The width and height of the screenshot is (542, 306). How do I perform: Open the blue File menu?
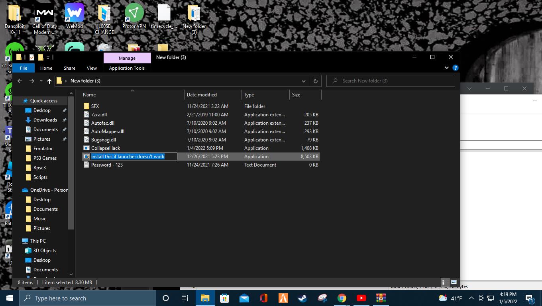tap(24, 68)
